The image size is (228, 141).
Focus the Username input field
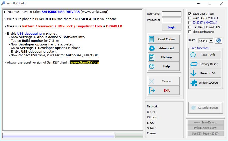click(172, 14)
